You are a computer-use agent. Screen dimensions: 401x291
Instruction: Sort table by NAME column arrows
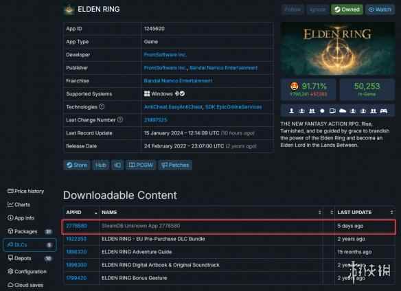[x=320, y=212]
